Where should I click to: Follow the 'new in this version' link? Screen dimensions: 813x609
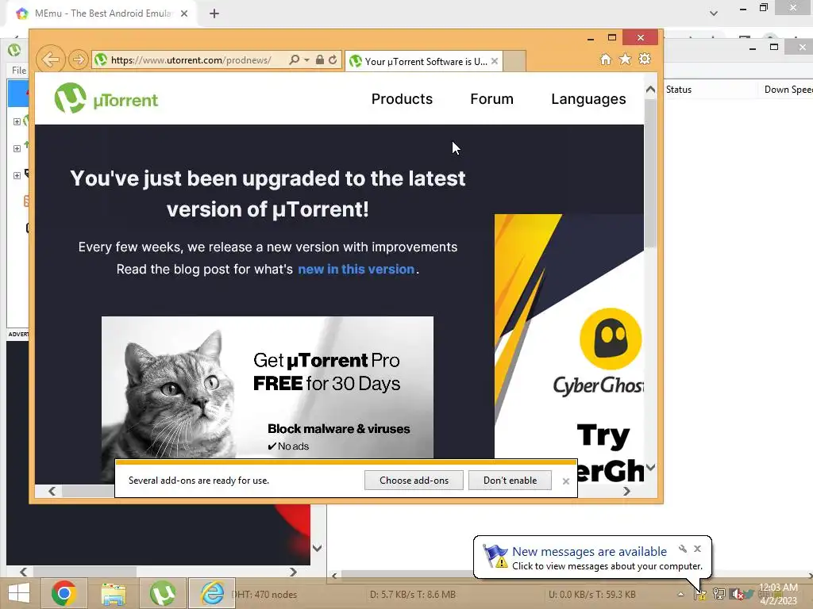tap(356, 270)
